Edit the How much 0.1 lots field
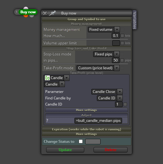Image resolution: width=163 pixels, height=164 pixels. pos(116,36)
